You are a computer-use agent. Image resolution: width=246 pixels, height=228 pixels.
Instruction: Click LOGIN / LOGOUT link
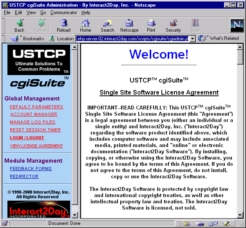coord(27,138)
